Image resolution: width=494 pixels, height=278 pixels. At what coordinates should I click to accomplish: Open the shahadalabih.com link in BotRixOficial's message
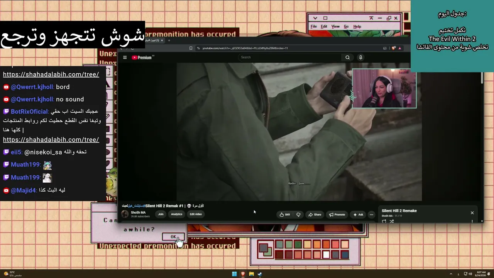pyautogui.click(x=51, y=140)
